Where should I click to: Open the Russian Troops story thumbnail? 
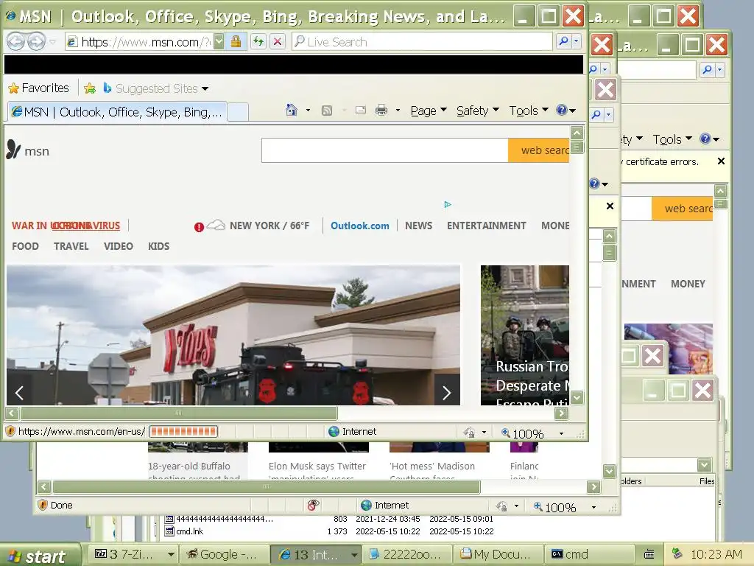(524, 335)
